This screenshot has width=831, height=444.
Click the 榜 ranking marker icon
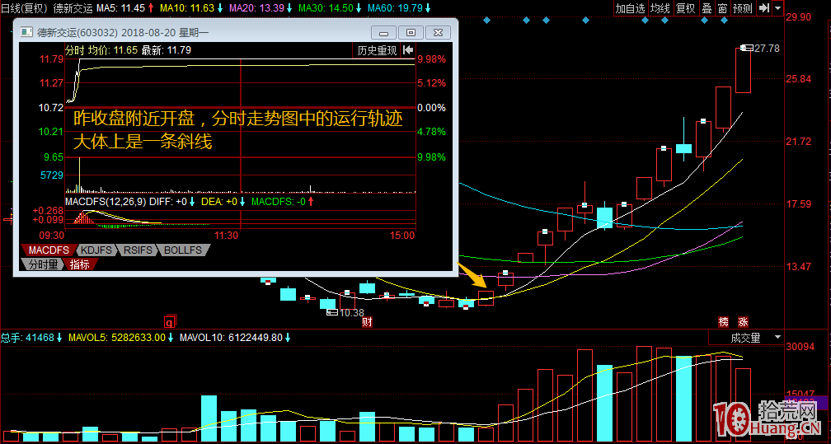point(724,321)
